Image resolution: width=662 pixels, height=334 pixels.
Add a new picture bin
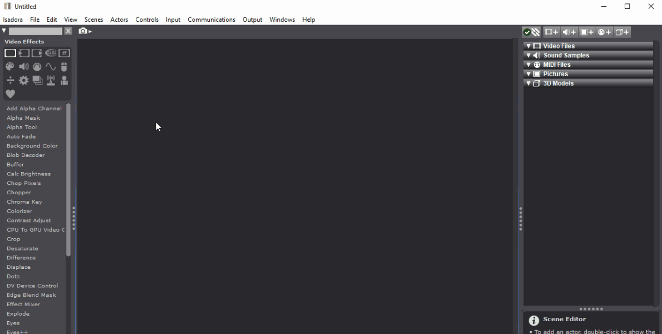click(587, 32)
